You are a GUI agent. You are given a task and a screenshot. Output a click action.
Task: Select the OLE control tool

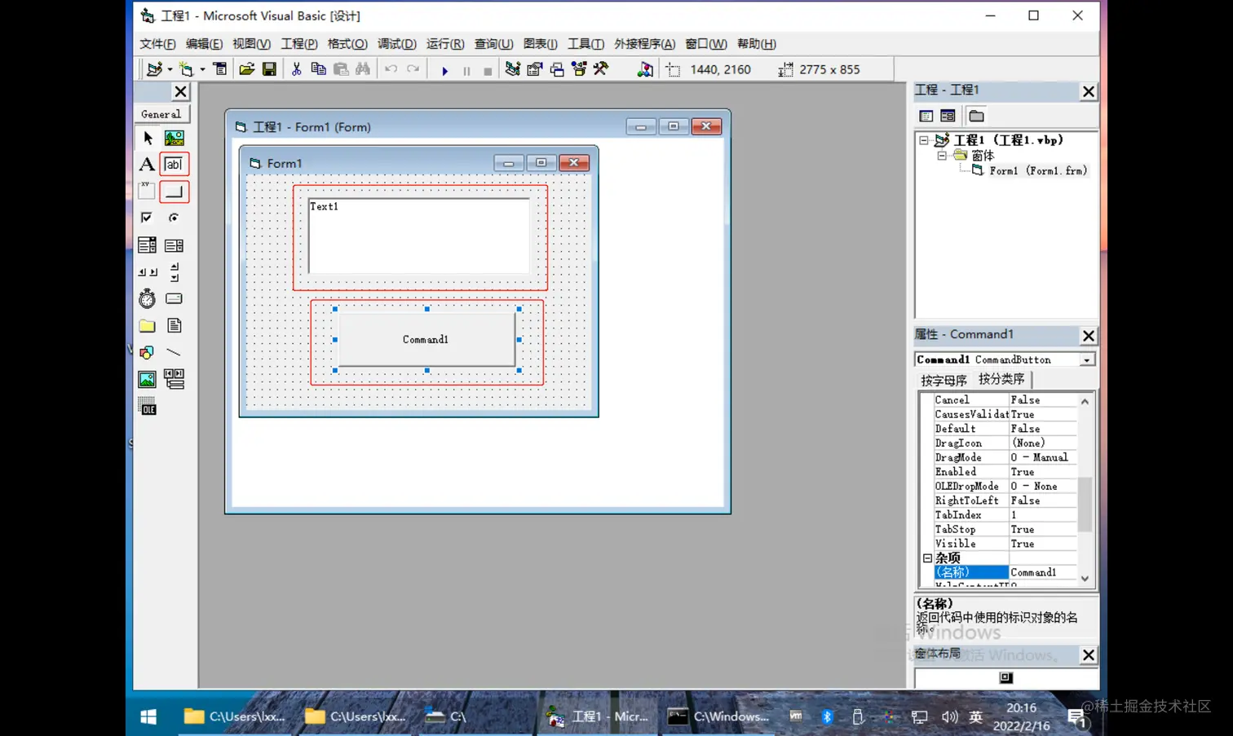pyautogui.click(x=148, y=406)
